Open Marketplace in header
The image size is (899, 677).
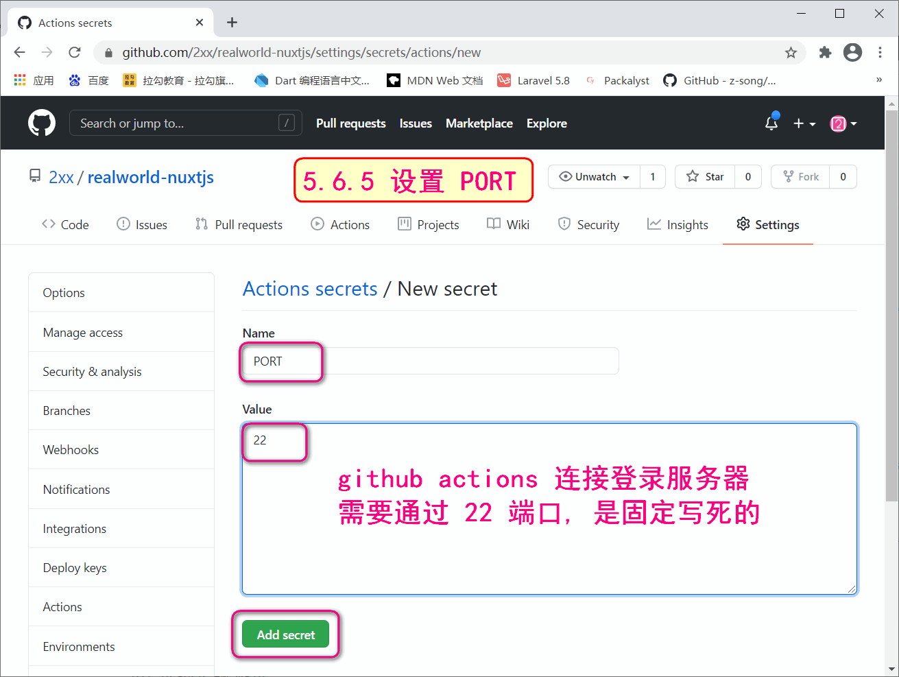point(479,123)
